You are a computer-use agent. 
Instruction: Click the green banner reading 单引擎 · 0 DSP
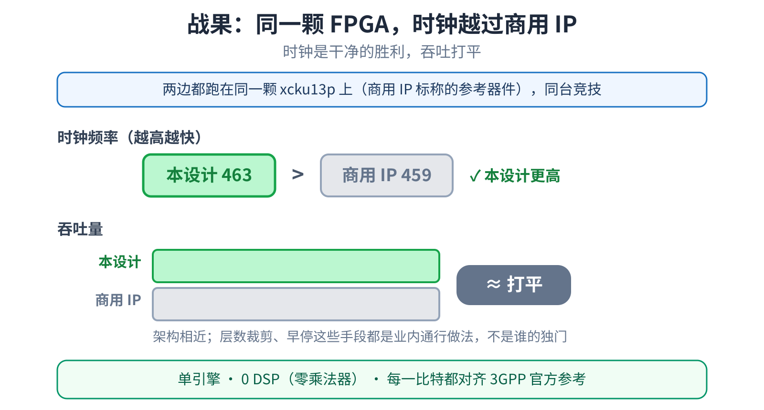point(382,379)
